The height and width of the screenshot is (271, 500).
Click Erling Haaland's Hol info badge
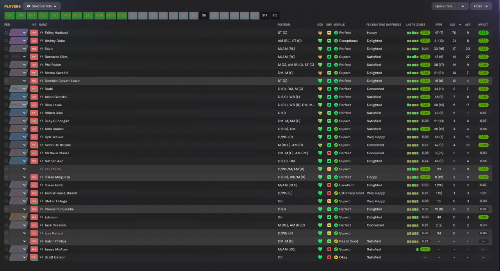pyautogui.click(x=34, y=33)
